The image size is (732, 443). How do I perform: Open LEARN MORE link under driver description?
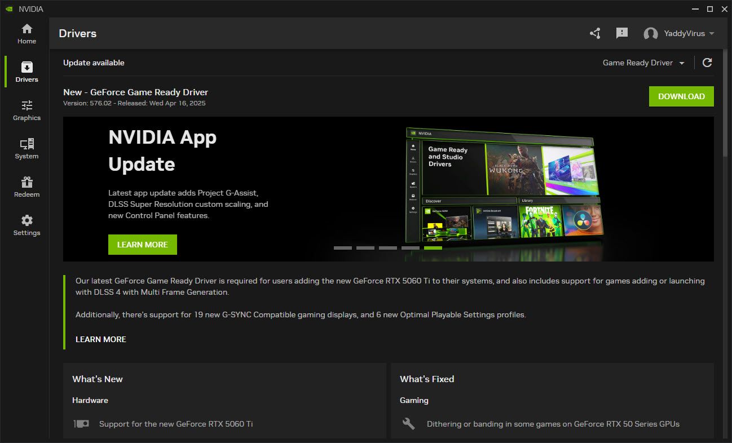pos(101,339)
